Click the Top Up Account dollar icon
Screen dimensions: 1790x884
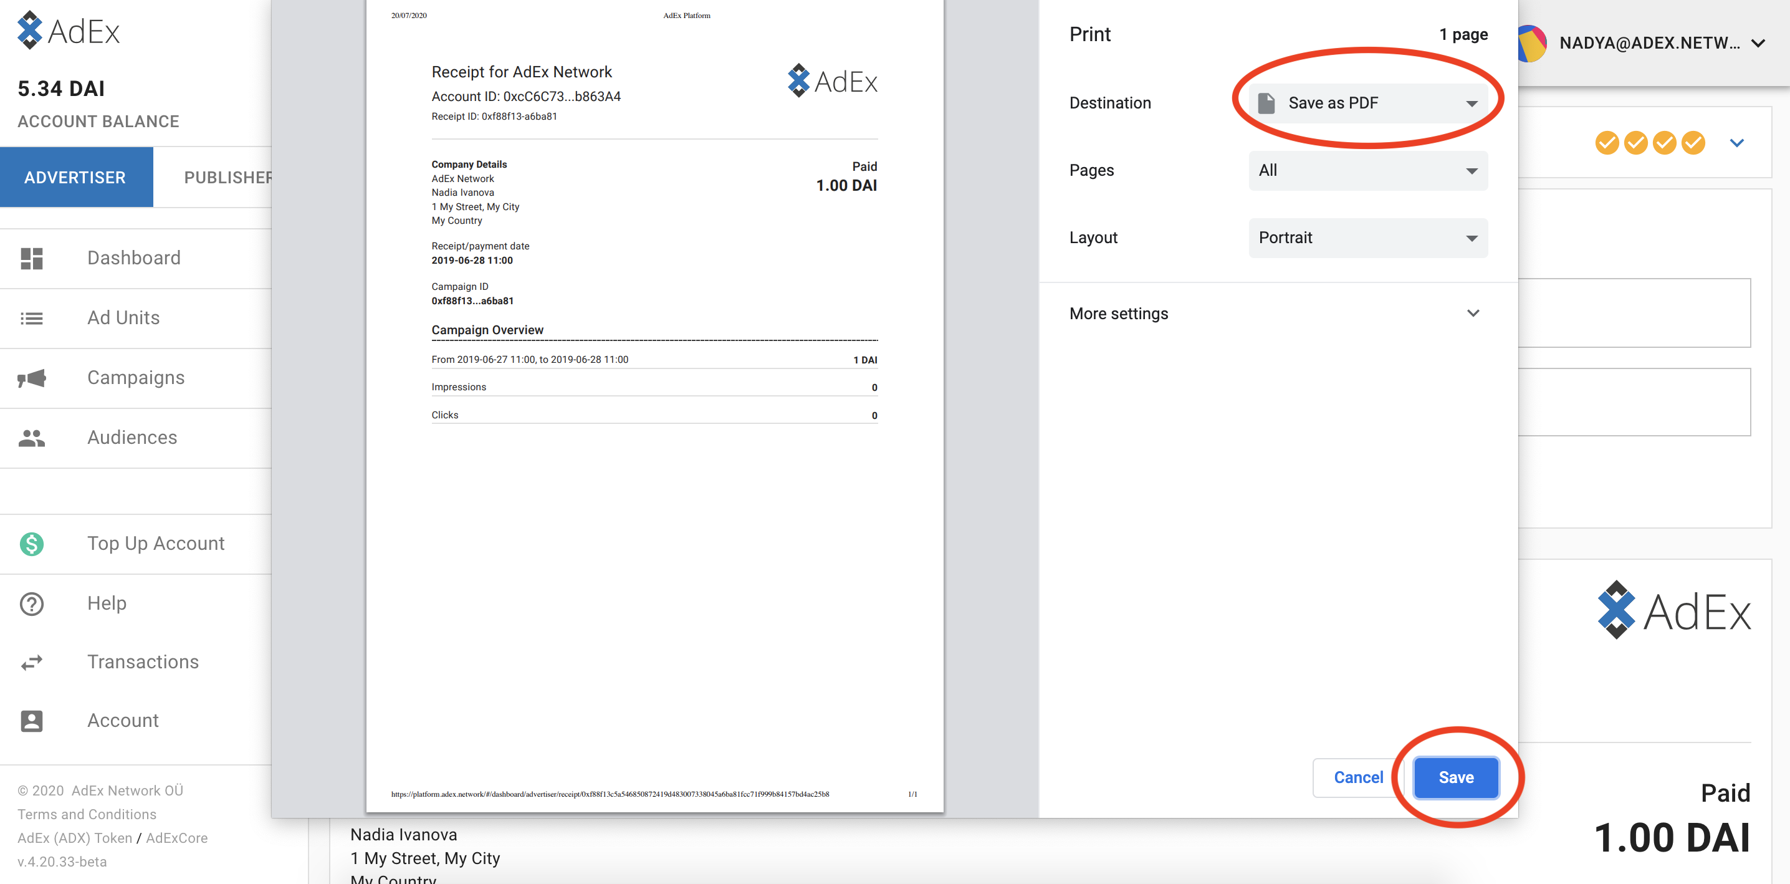tap(31, 544)
